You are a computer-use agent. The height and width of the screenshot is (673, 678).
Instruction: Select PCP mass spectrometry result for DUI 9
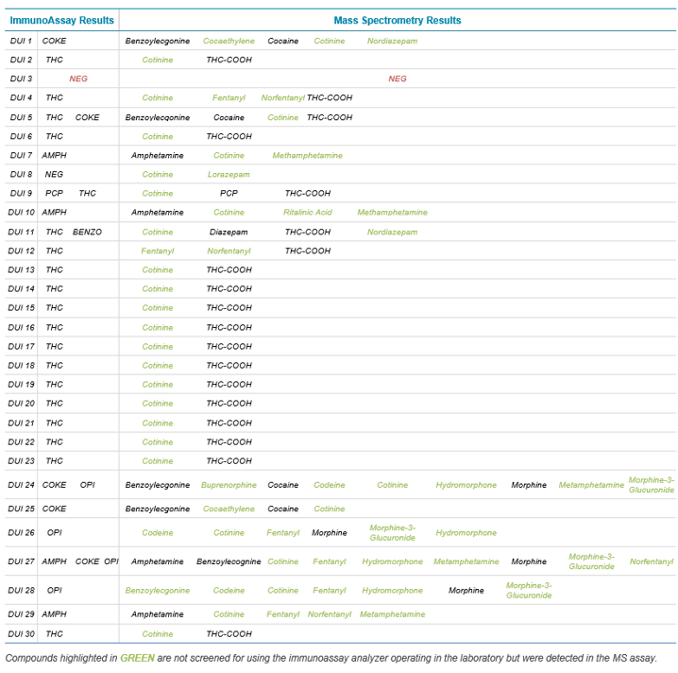tap(229, 194)
